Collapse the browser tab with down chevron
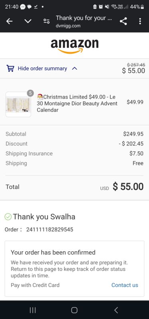149x319 pixels. (x=28, y=21)
